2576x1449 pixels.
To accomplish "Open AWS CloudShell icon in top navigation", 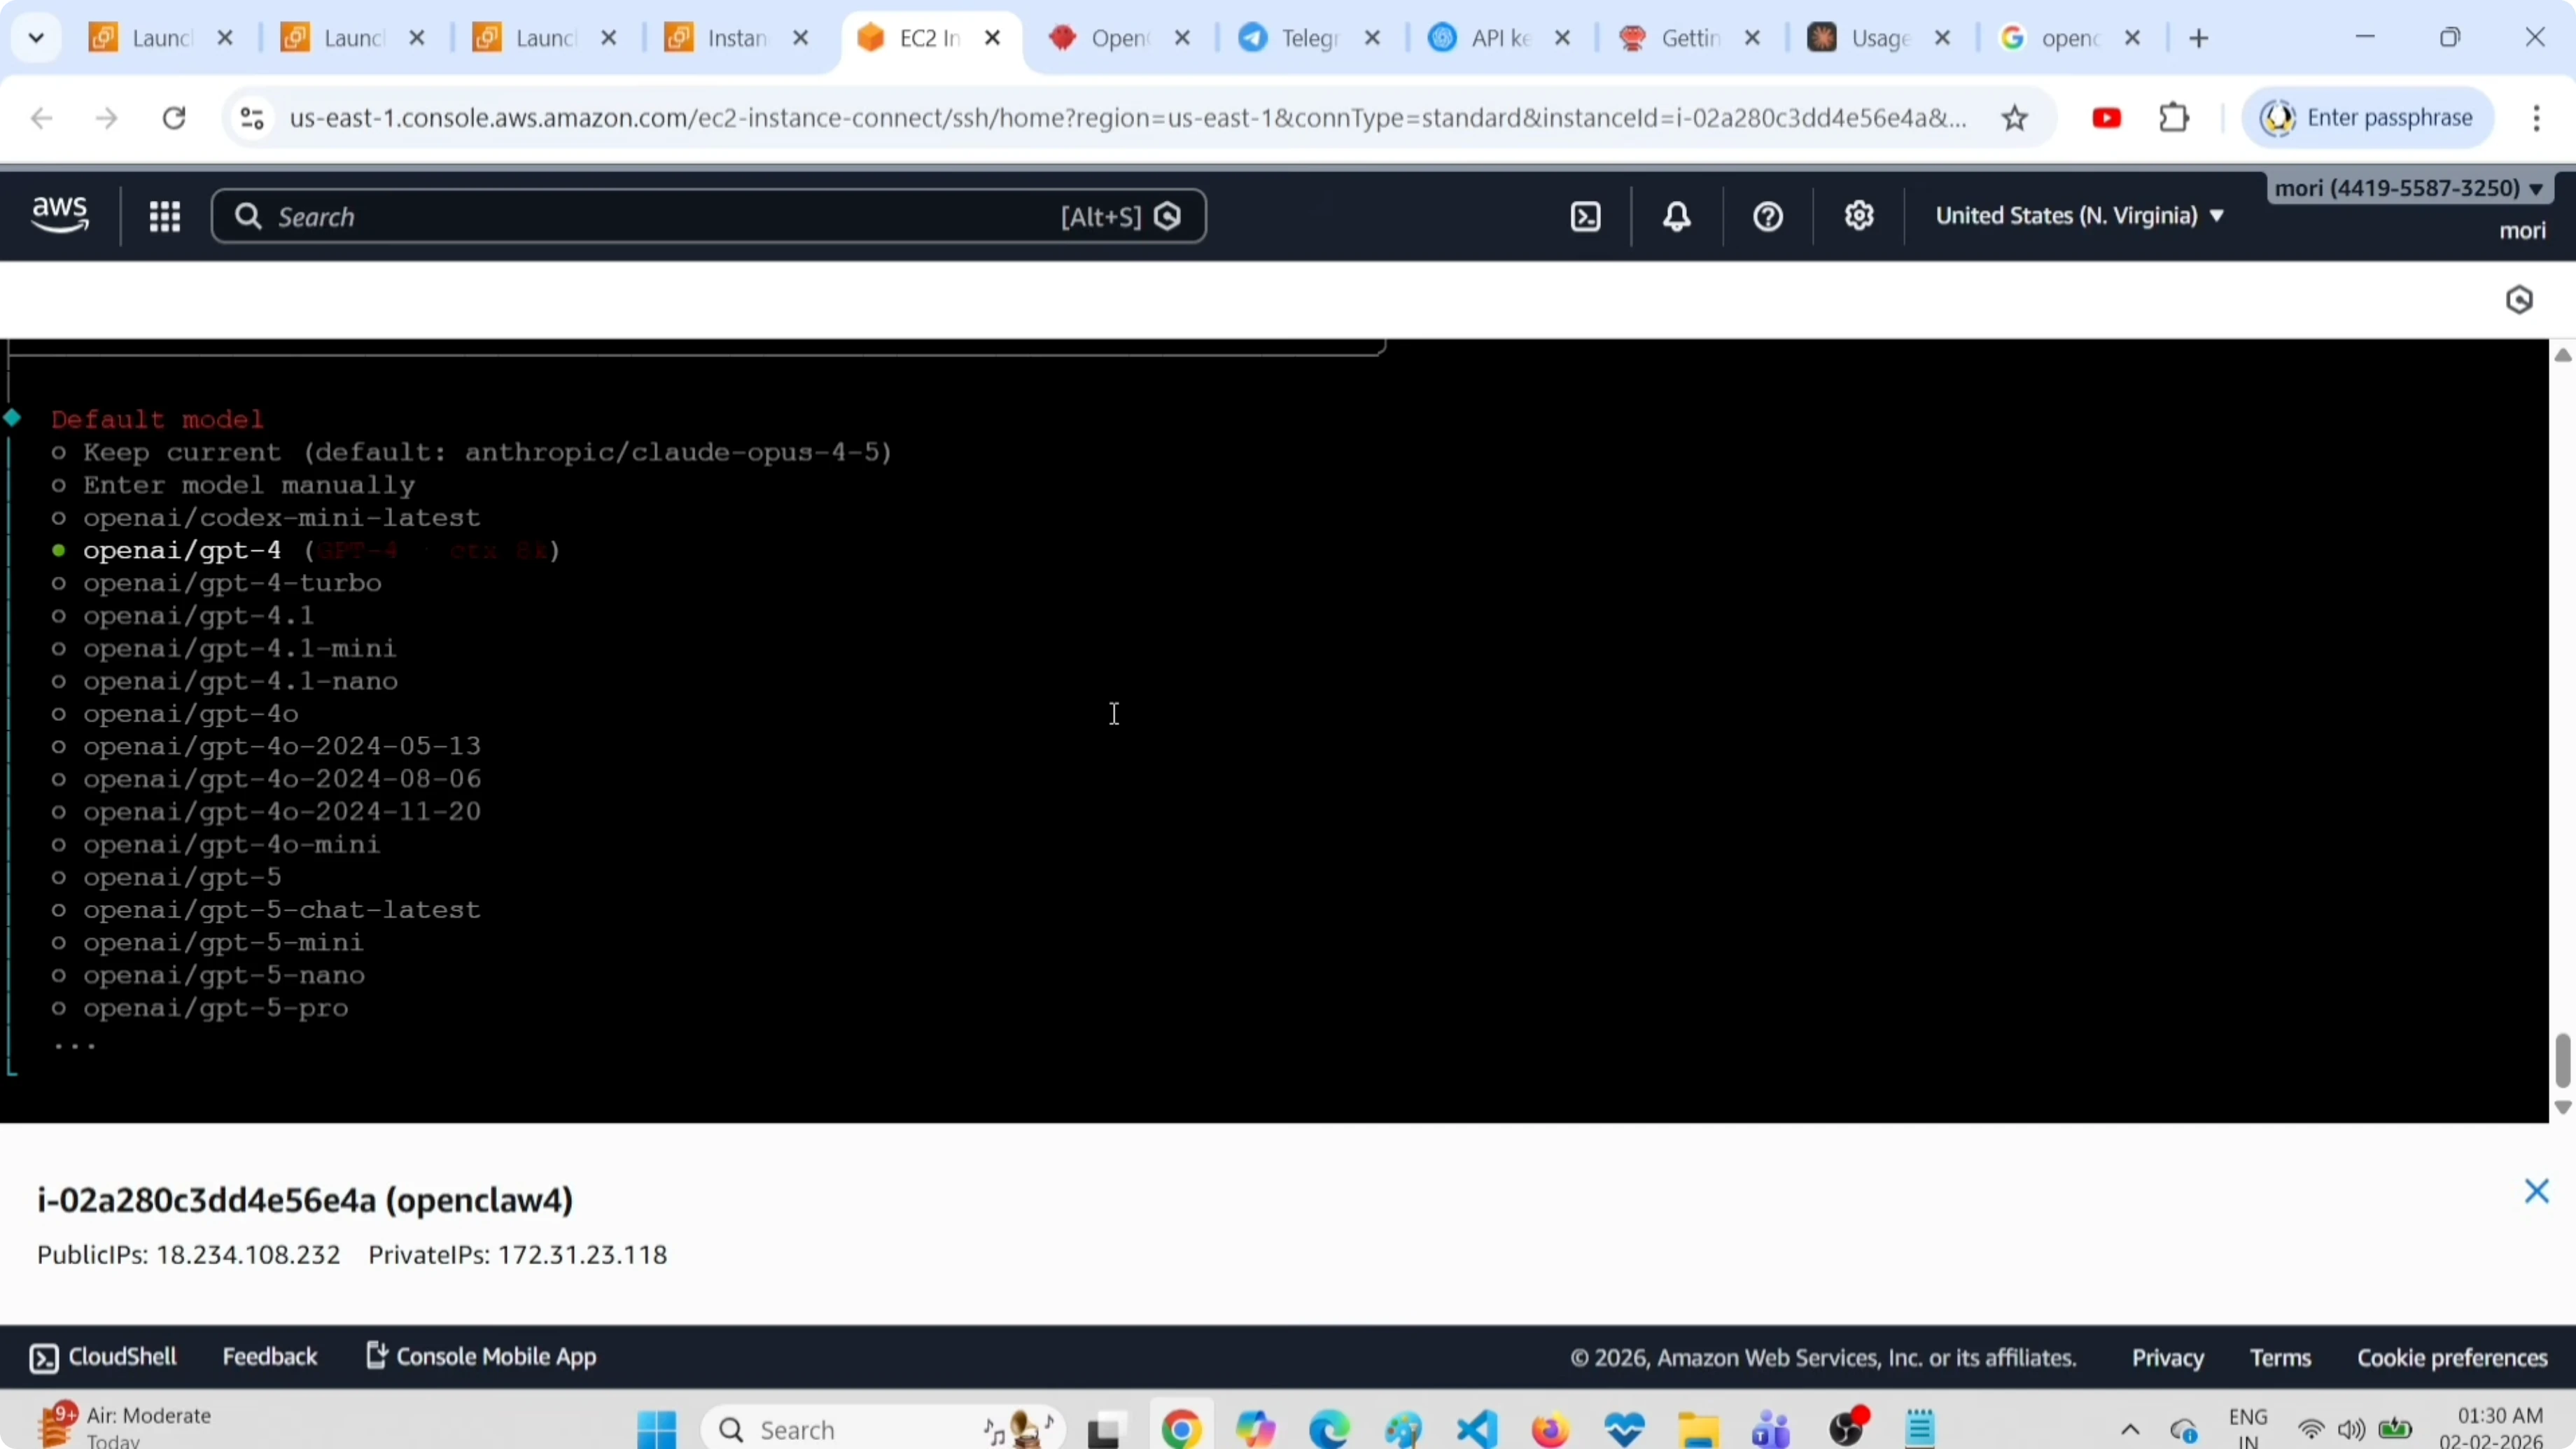I will coord(1586,217).
